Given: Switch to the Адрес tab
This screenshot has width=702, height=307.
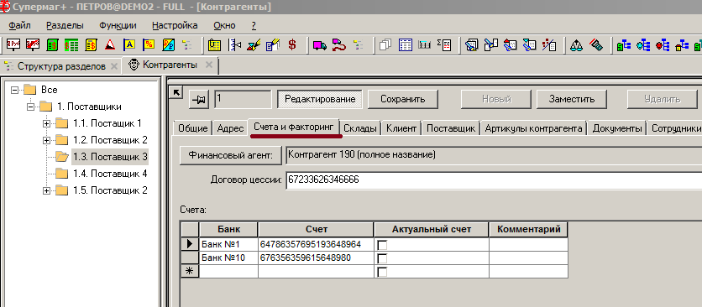Looking at the screenshot, I should [230, 129].
